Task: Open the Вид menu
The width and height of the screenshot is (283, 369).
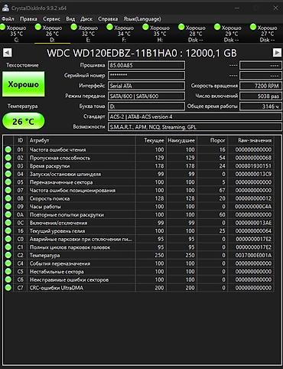Action: [70, 19]
